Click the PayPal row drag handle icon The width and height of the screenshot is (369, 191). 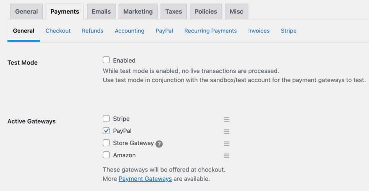(x=226, y=132)
